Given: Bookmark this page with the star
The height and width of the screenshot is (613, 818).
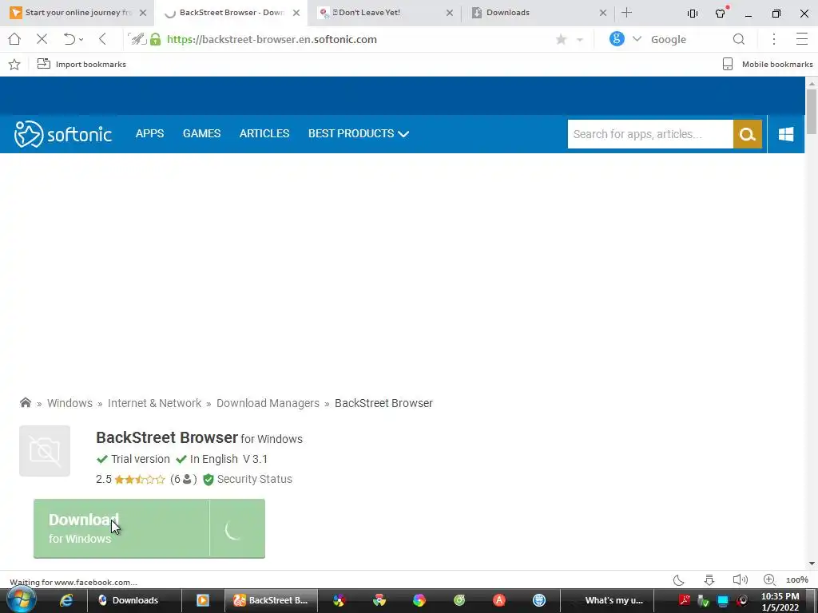Looking at the screenshot, I should [x=562, y=40].
